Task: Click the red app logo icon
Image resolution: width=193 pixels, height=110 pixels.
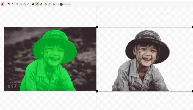Action: pyautogui.click(x=2, y=4)
